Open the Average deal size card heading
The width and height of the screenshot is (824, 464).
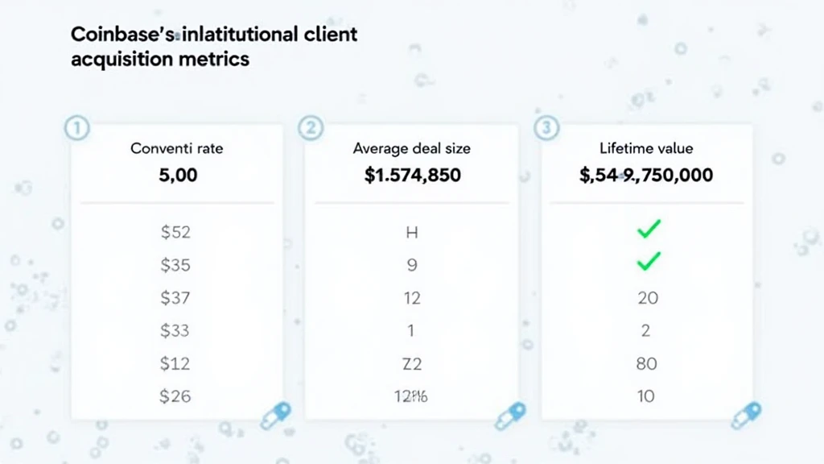(412, 148)
